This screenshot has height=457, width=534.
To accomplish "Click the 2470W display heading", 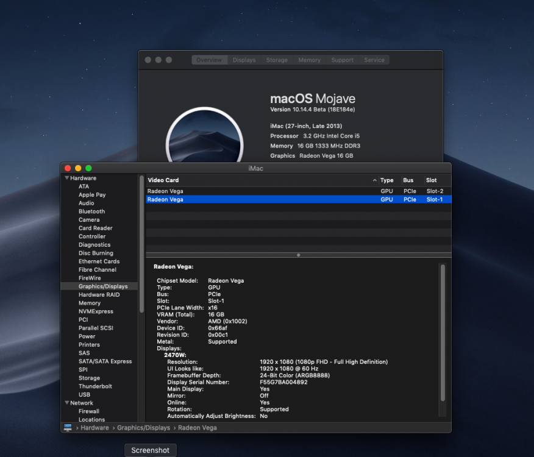I will click(x=175, y=355).
